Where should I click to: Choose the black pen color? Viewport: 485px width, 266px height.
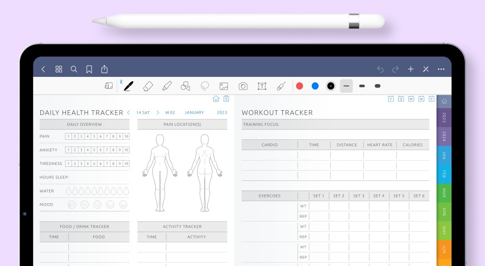[x=331, y=86]
